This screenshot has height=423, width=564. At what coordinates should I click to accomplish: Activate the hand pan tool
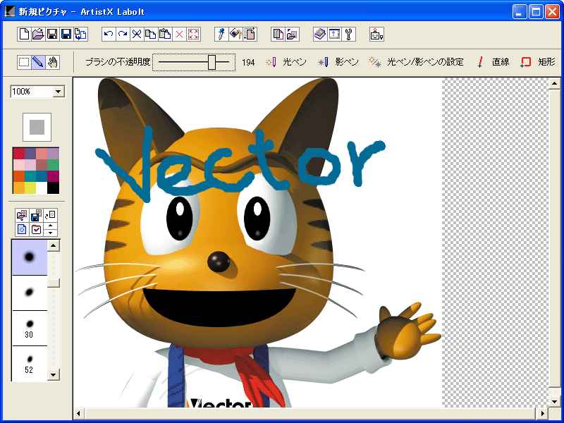coord(52,62)
